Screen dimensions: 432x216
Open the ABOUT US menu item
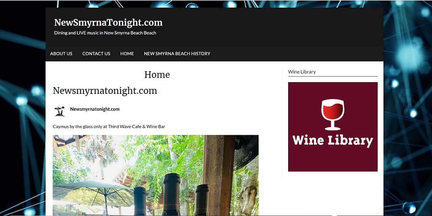(x=61, y=53)
